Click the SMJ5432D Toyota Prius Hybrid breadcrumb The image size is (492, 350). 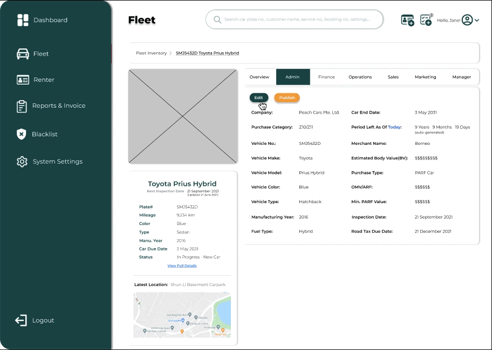click(x=207, y=53)
